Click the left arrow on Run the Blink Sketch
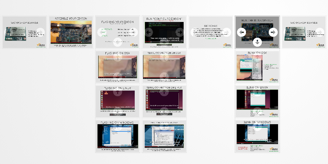 pyautogui.click(x=242, y=32)
